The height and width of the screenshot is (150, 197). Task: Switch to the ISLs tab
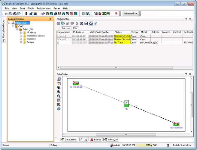click(x=75, y=28)
